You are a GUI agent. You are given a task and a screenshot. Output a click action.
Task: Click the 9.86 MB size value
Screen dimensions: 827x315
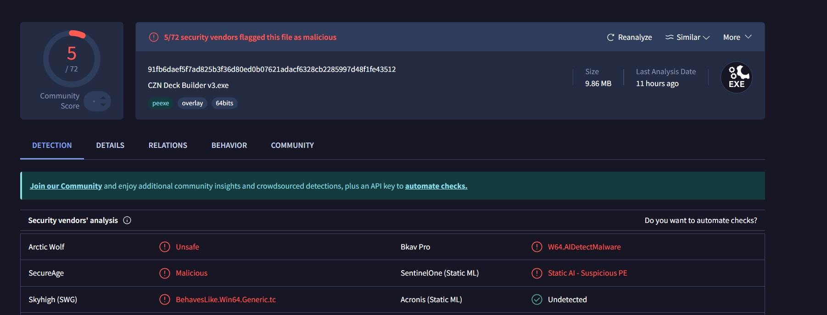coord(598,83)
